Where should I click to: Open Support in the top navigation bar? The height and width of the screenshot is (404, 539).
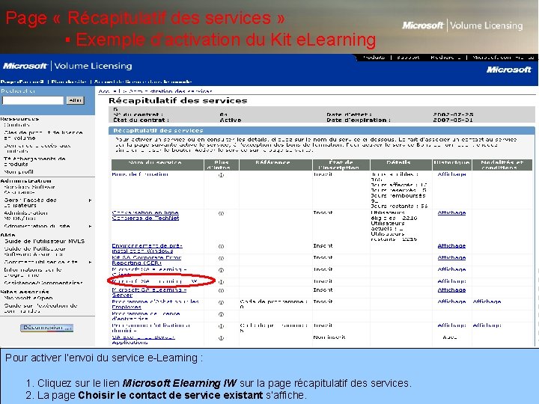pyautogui.click(x=409, y=58)
